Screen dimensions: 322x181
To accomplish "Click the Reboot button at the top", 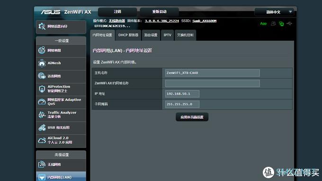I will point(160,12).
